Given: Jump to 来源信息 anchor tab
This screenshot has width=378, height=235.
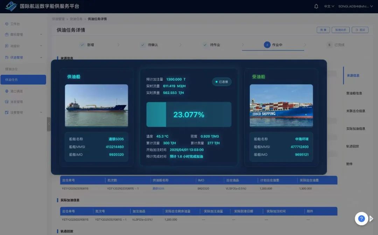Looking at the screenshot, I should click(x=353, y=75).
